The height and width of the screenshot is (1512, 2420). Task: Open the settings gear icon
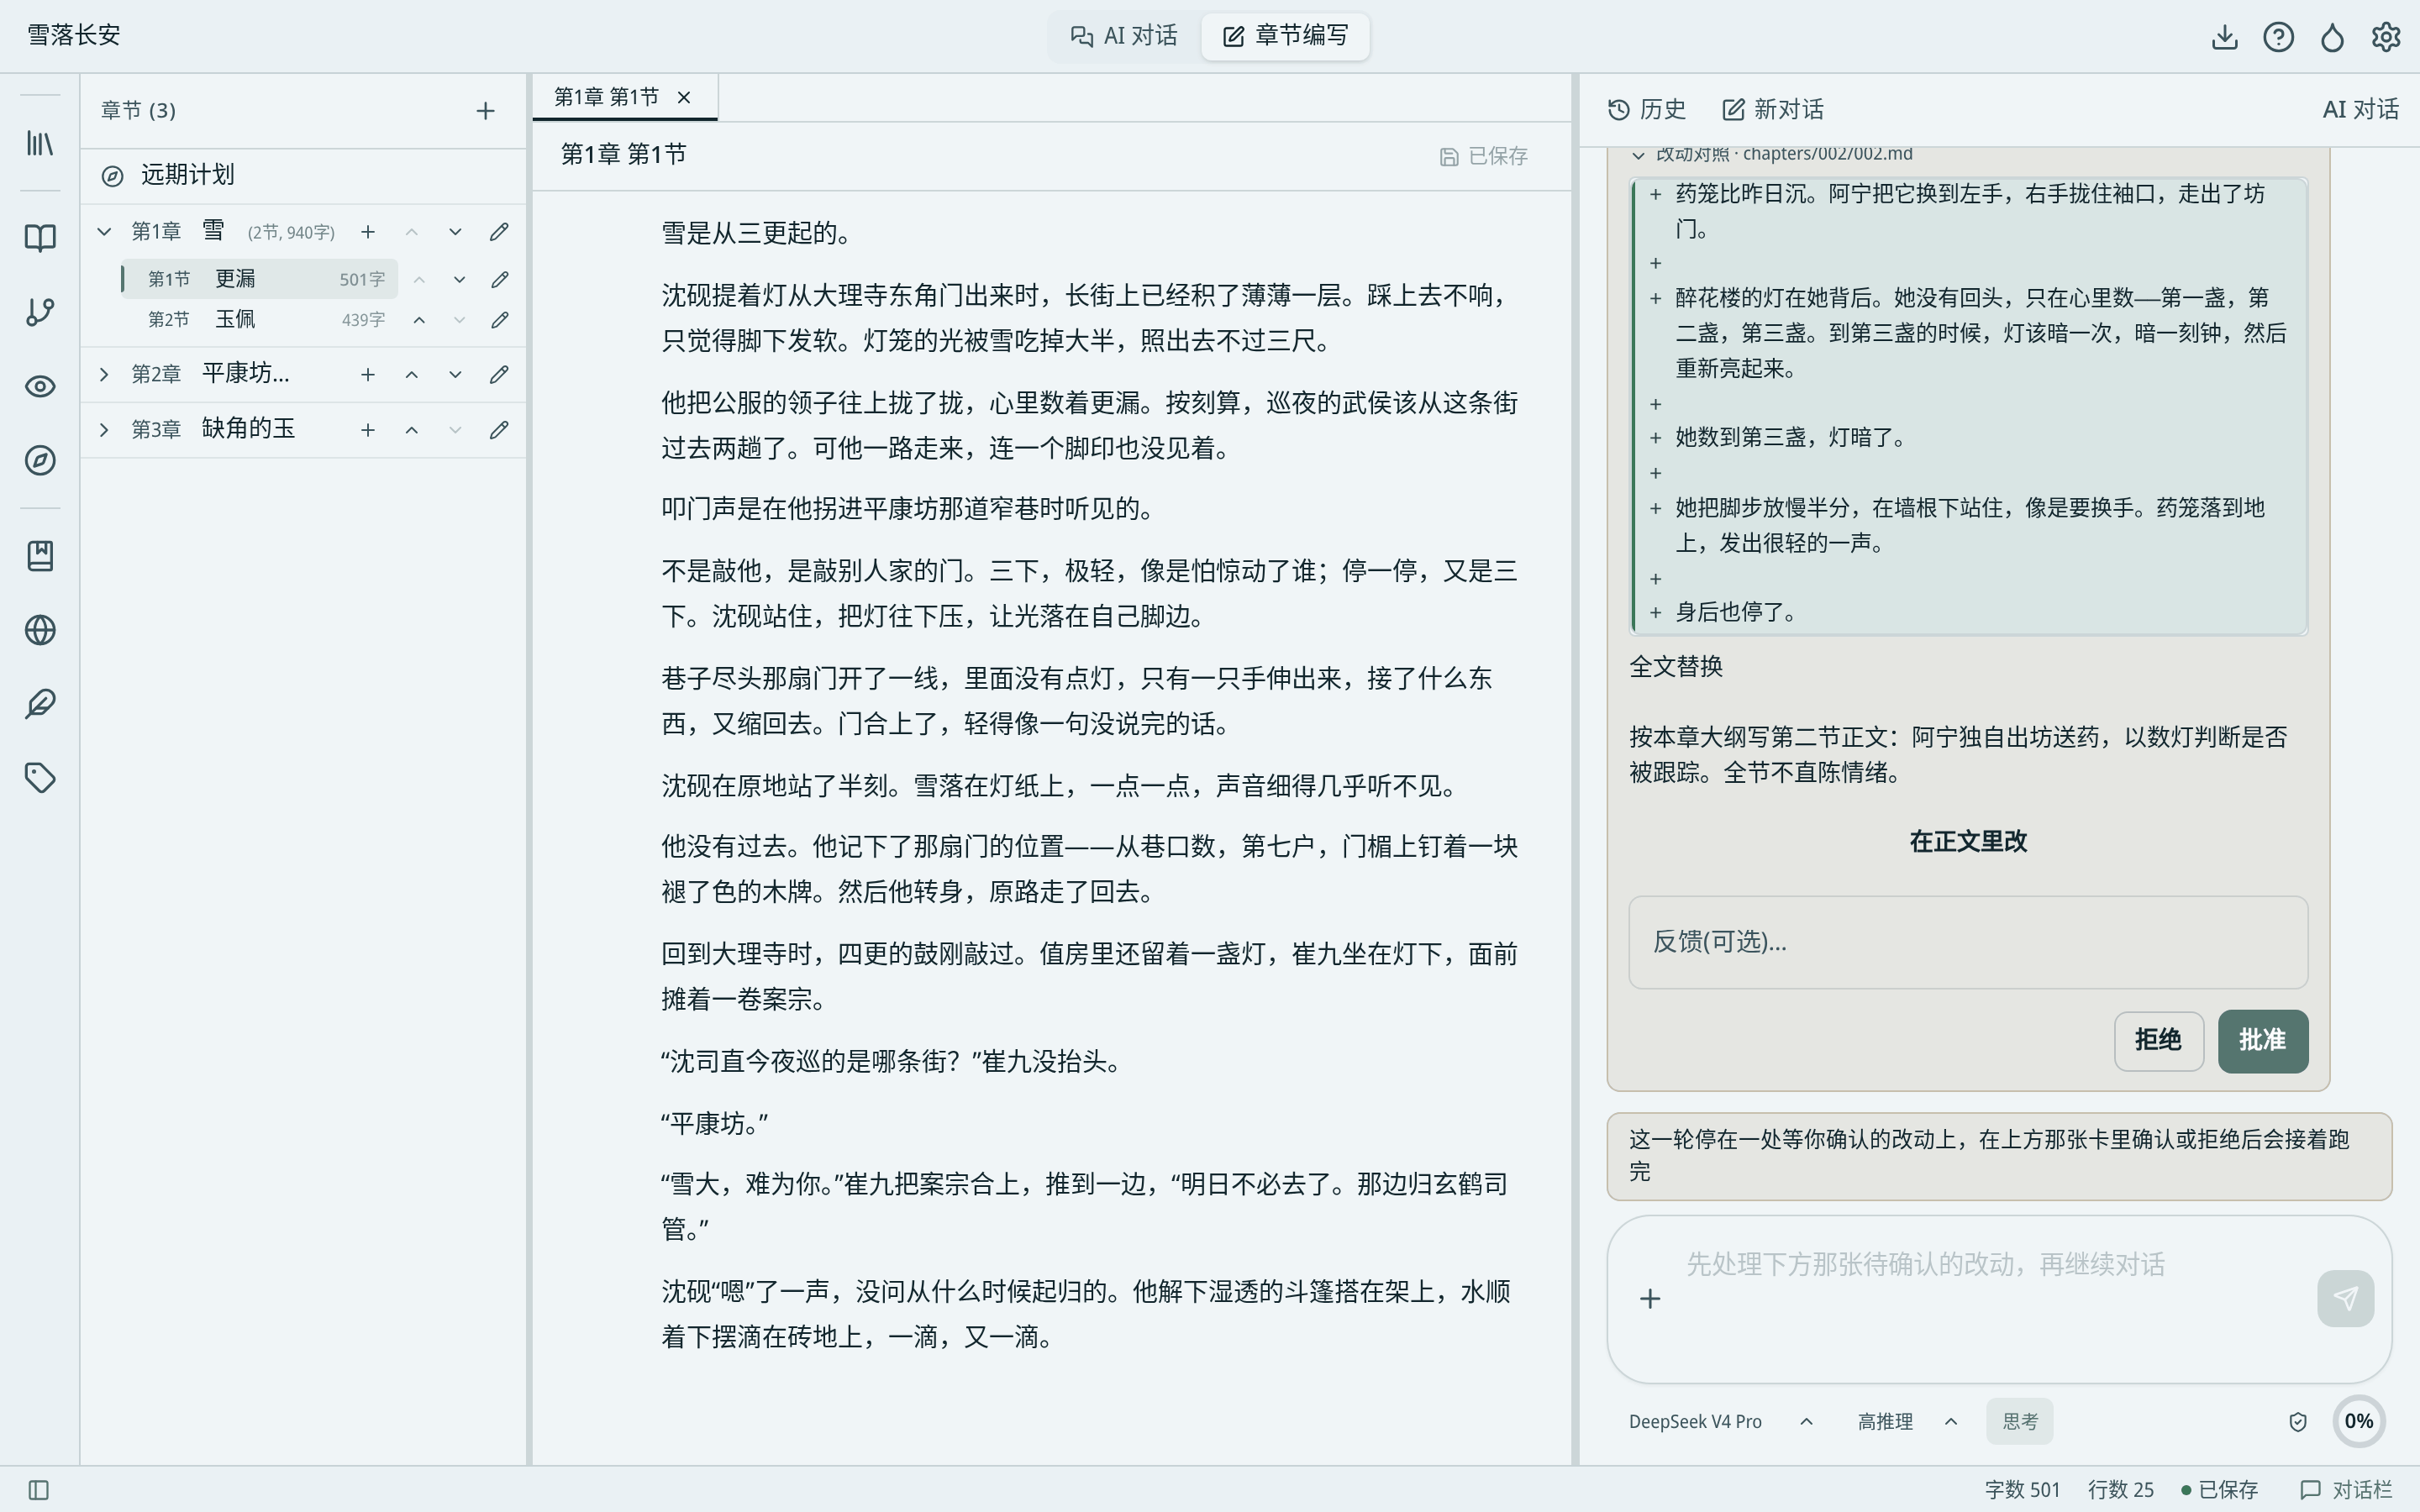pyautogui.click(x=2386, y=37)
